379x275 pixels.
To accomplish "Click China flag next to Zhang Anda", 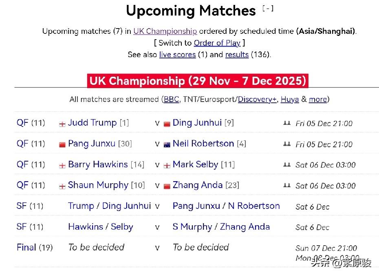I will [167, 186].
